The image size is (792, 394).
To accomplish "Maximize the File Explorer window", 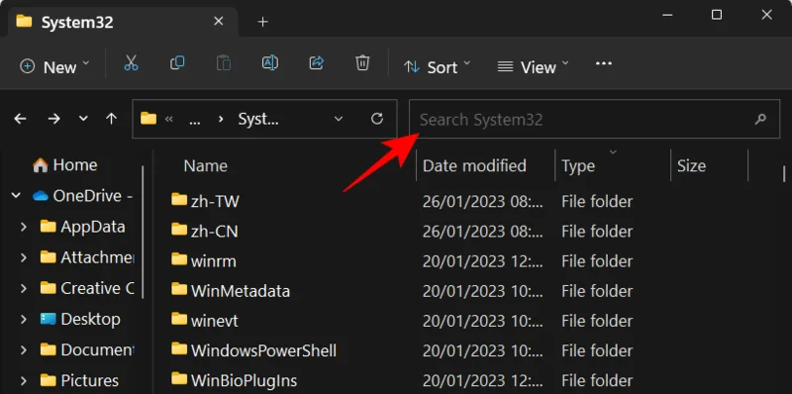I will click(x=716, y=15).
